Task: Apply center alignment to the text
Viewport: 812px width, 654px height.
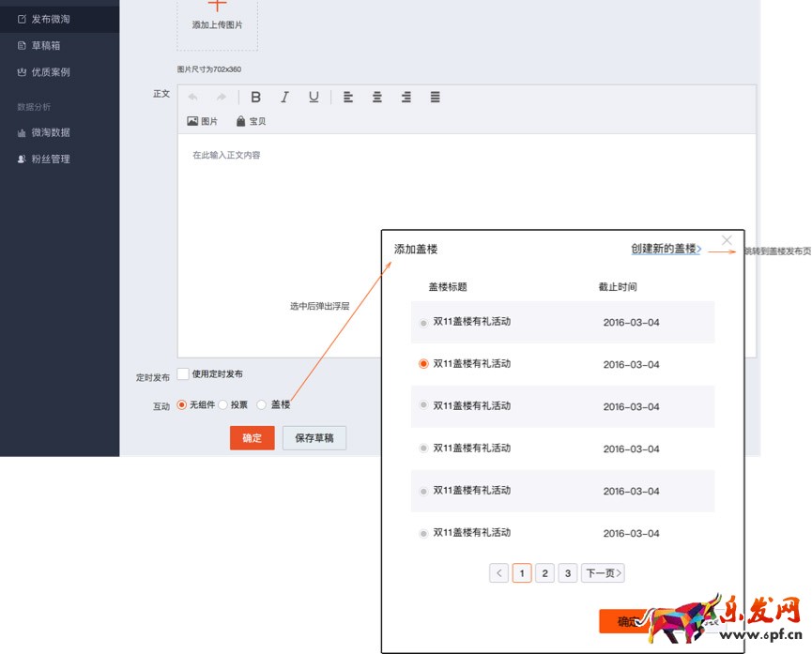Action: point(376,97)
